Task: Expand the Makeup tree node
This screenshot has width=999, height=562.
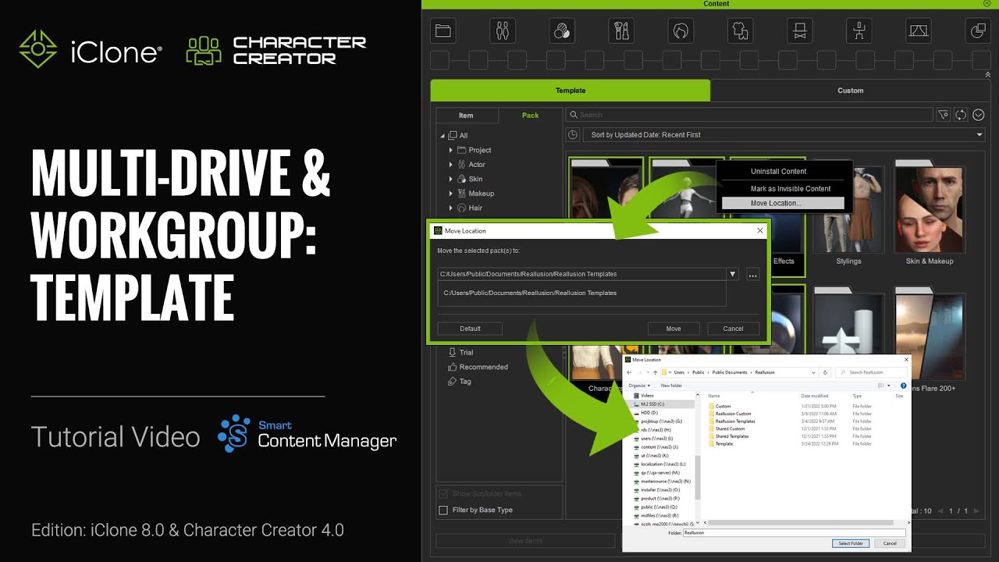Action: coord(450,194)
